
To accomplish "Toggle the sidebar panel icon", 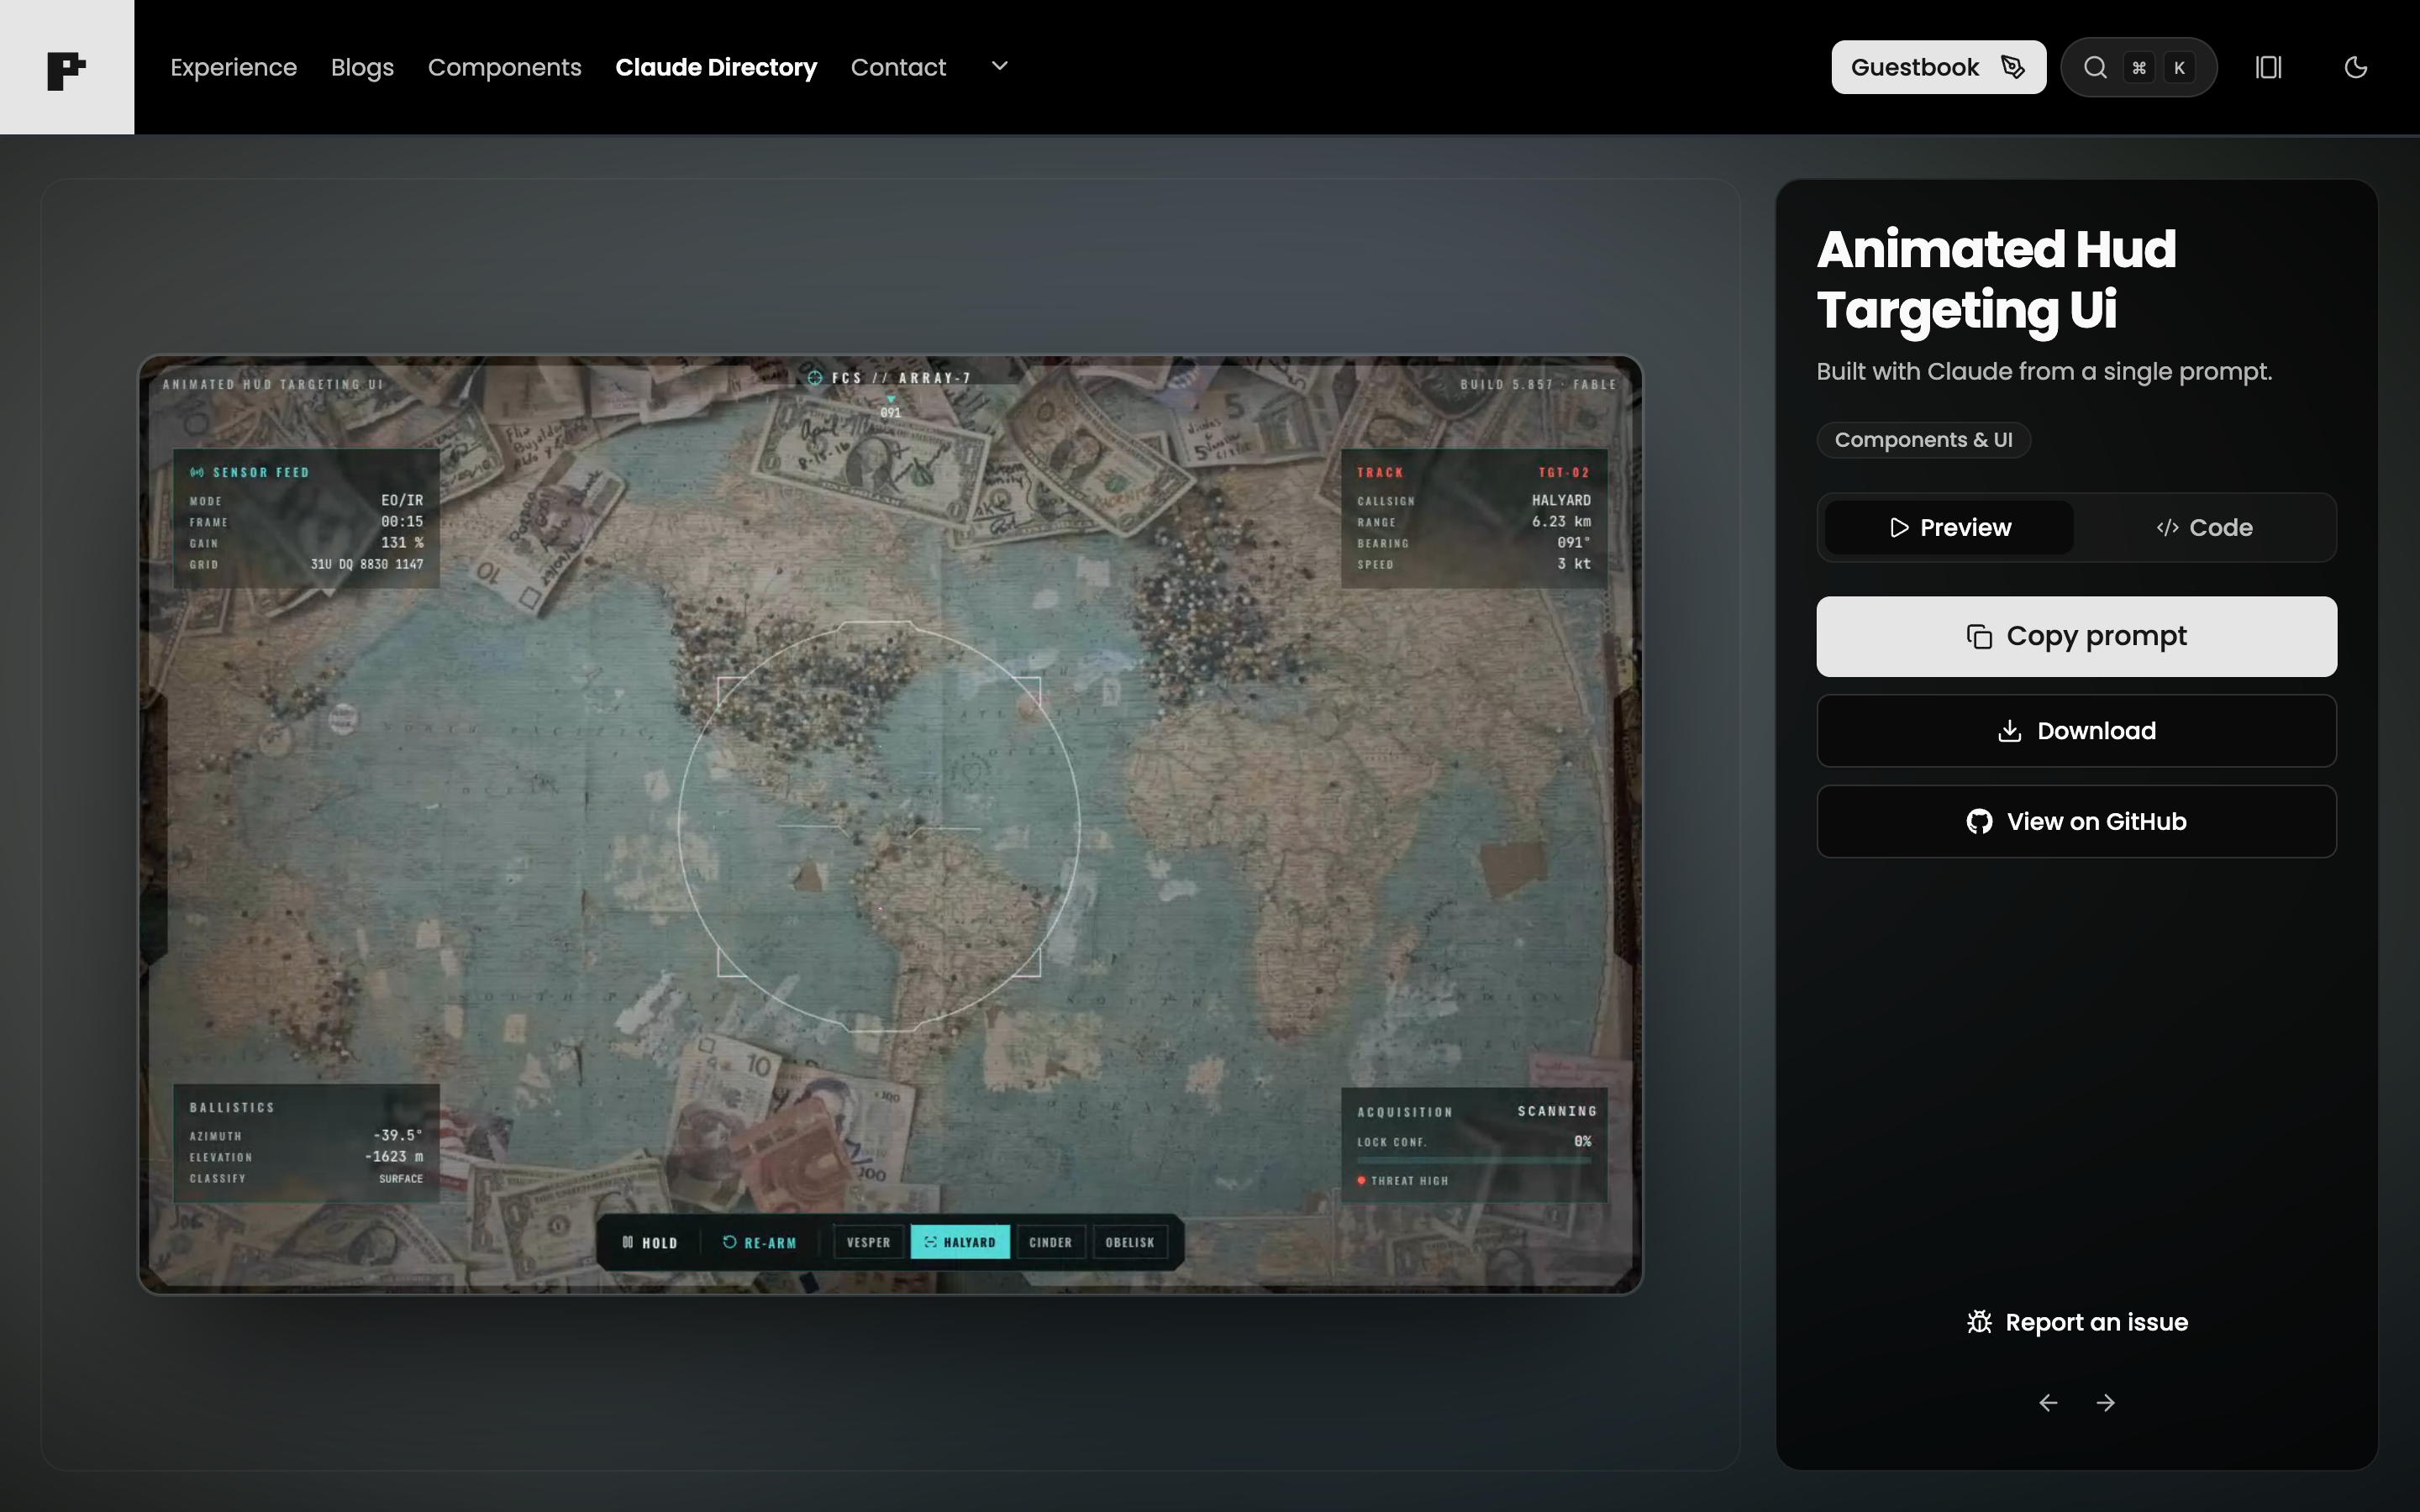I will 2268,67.
